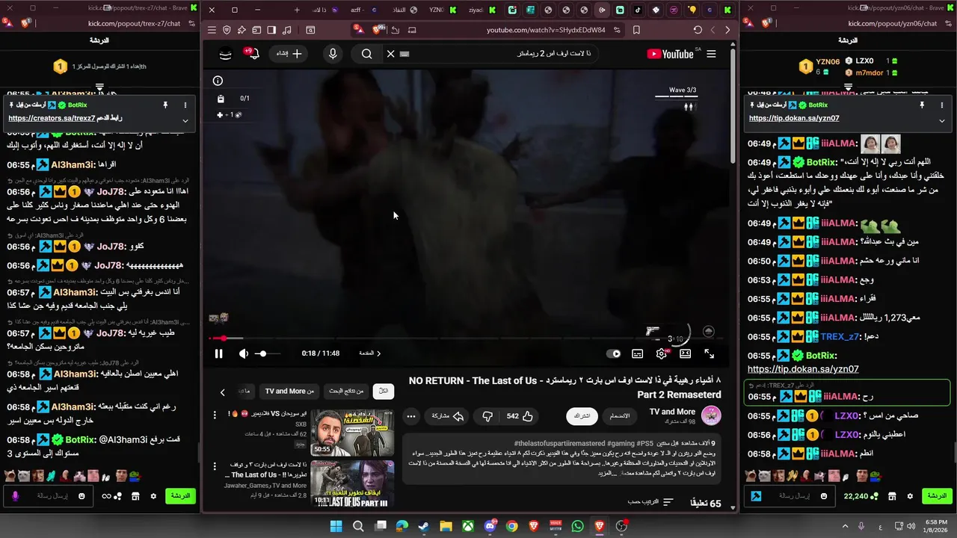
Task: Seek on the video progress bar
Action: pos(469,338)
